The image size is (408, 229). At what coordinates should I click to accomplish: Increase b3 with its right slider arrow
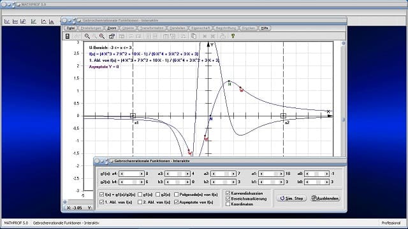187,182
